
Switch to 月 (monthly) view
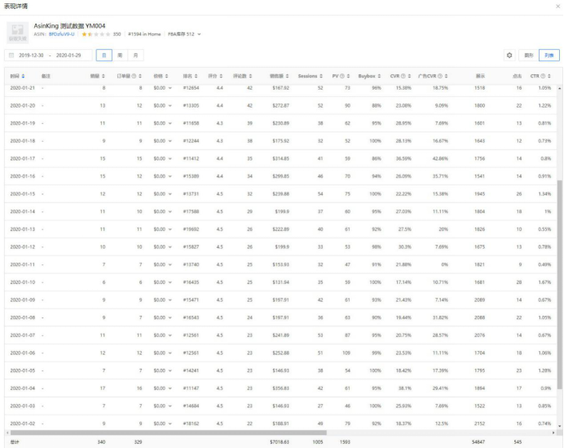[134, 55]
